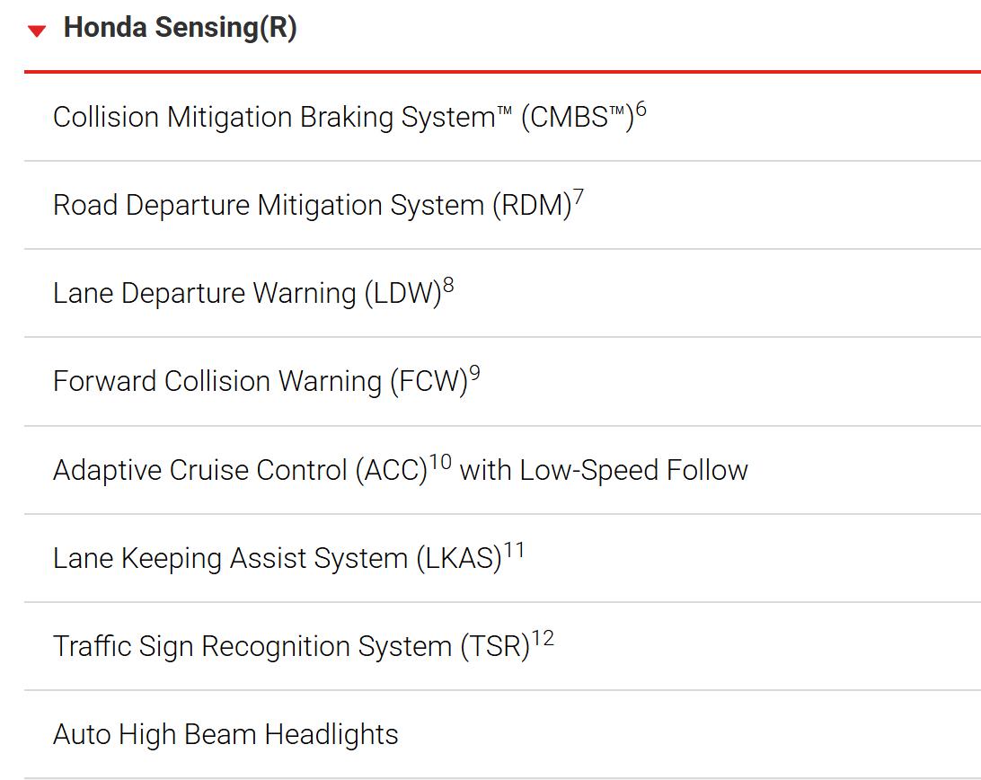Select Adaptive Cruise Control (ACC) text
The width and height of the screenshot is (981, 780).
240,470
